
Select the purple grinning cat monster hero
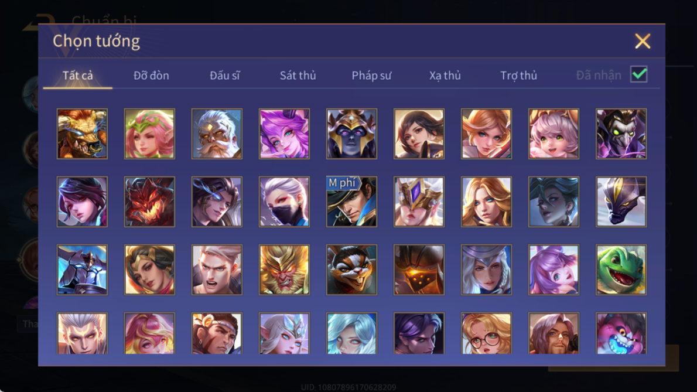[x=621, y=333]
